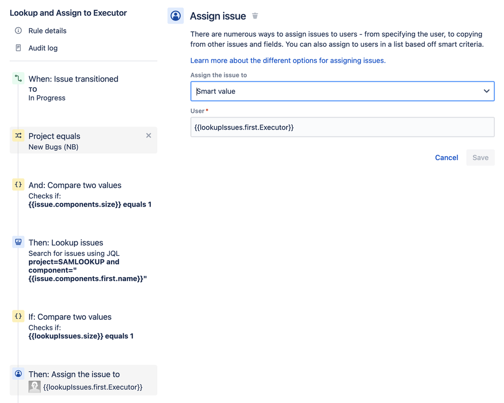Select the Then: Lookup issues step
The width and height of the screenshot is (504, 403).
pyautogui.click(x=66, y=242)
